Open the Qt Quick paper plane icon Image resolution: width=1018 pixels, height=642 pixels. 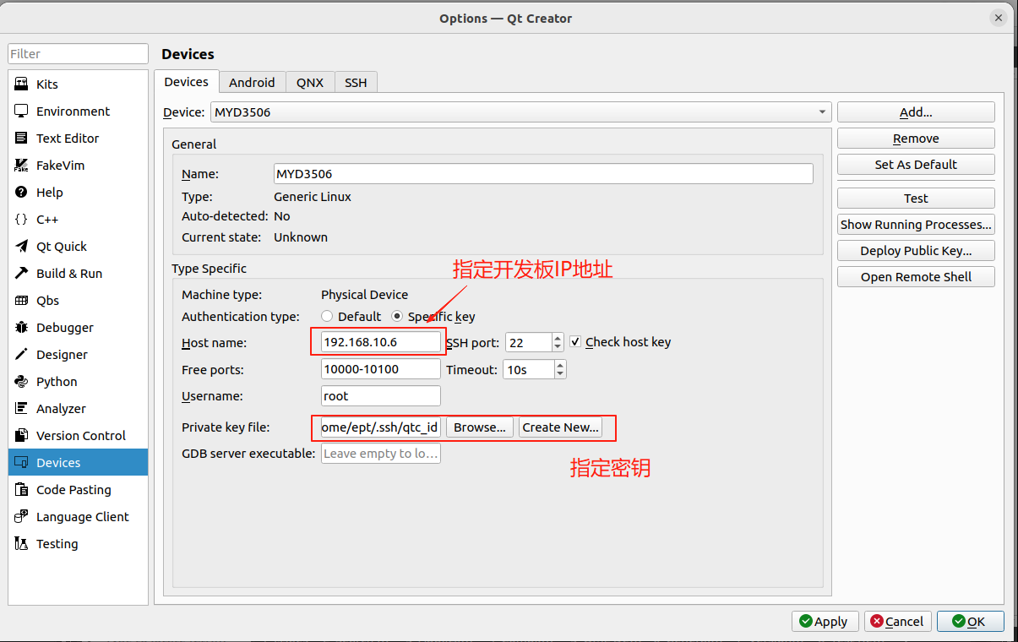[x=21, y=247]
